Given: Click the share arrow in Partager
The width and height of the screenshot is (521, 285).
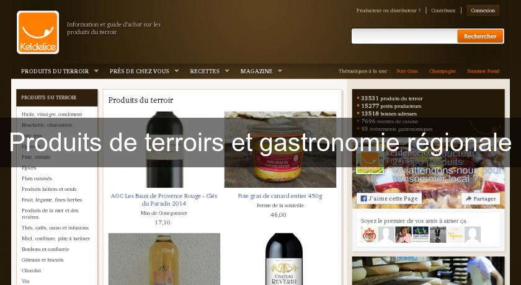Looking at the screenshot, I should pyautogui.click(x=468, y=199).
